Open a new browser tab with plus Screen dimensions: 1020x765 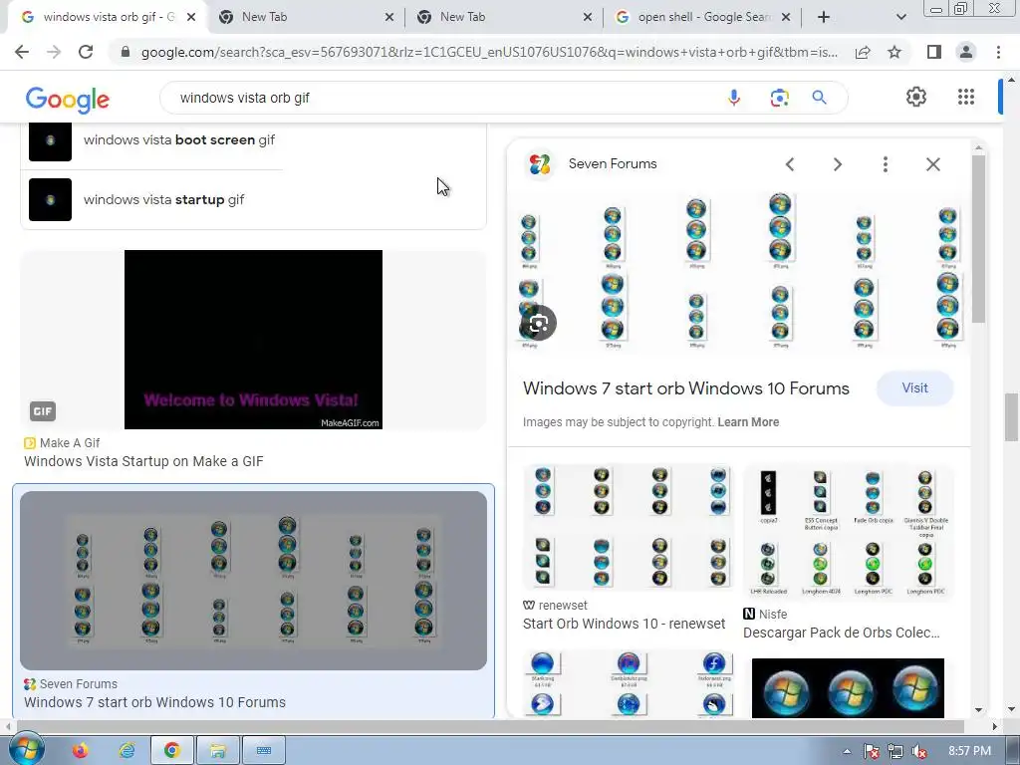pos(824,17)
